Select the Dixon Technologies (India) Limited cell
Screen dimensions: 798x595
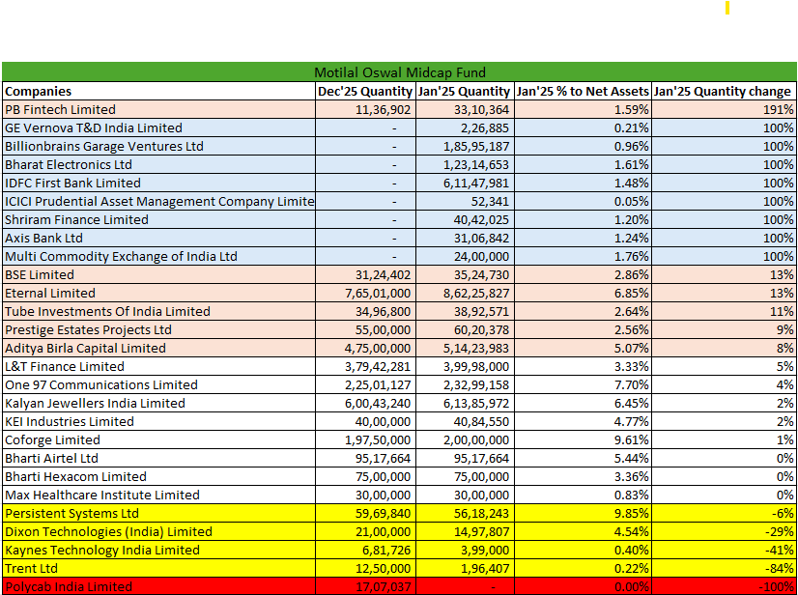coord(158,531)
